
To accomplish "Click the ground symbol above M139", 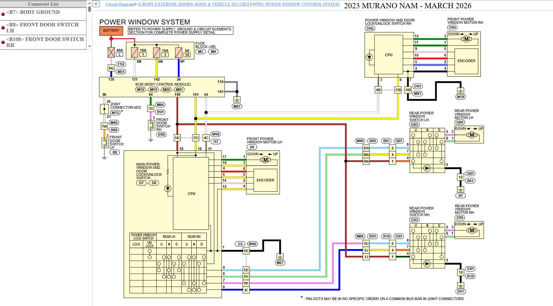I will click(461, 90).
